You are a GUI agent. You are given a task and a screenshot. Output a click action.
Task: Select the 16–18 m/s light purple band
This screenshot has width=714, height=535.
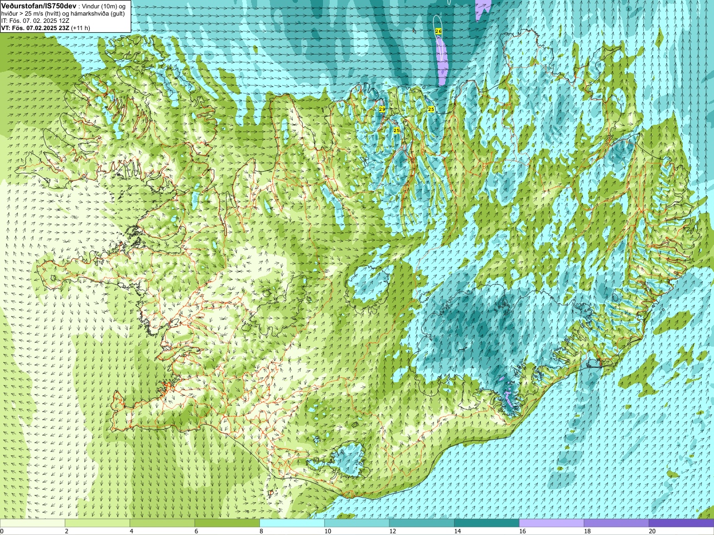[552, 523]
